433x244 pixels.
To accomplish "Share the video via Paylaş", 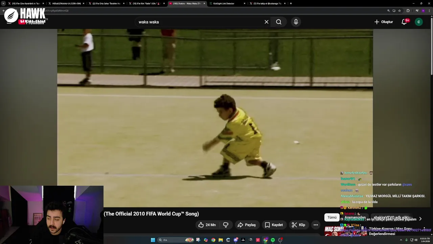I will pos(247,225).
